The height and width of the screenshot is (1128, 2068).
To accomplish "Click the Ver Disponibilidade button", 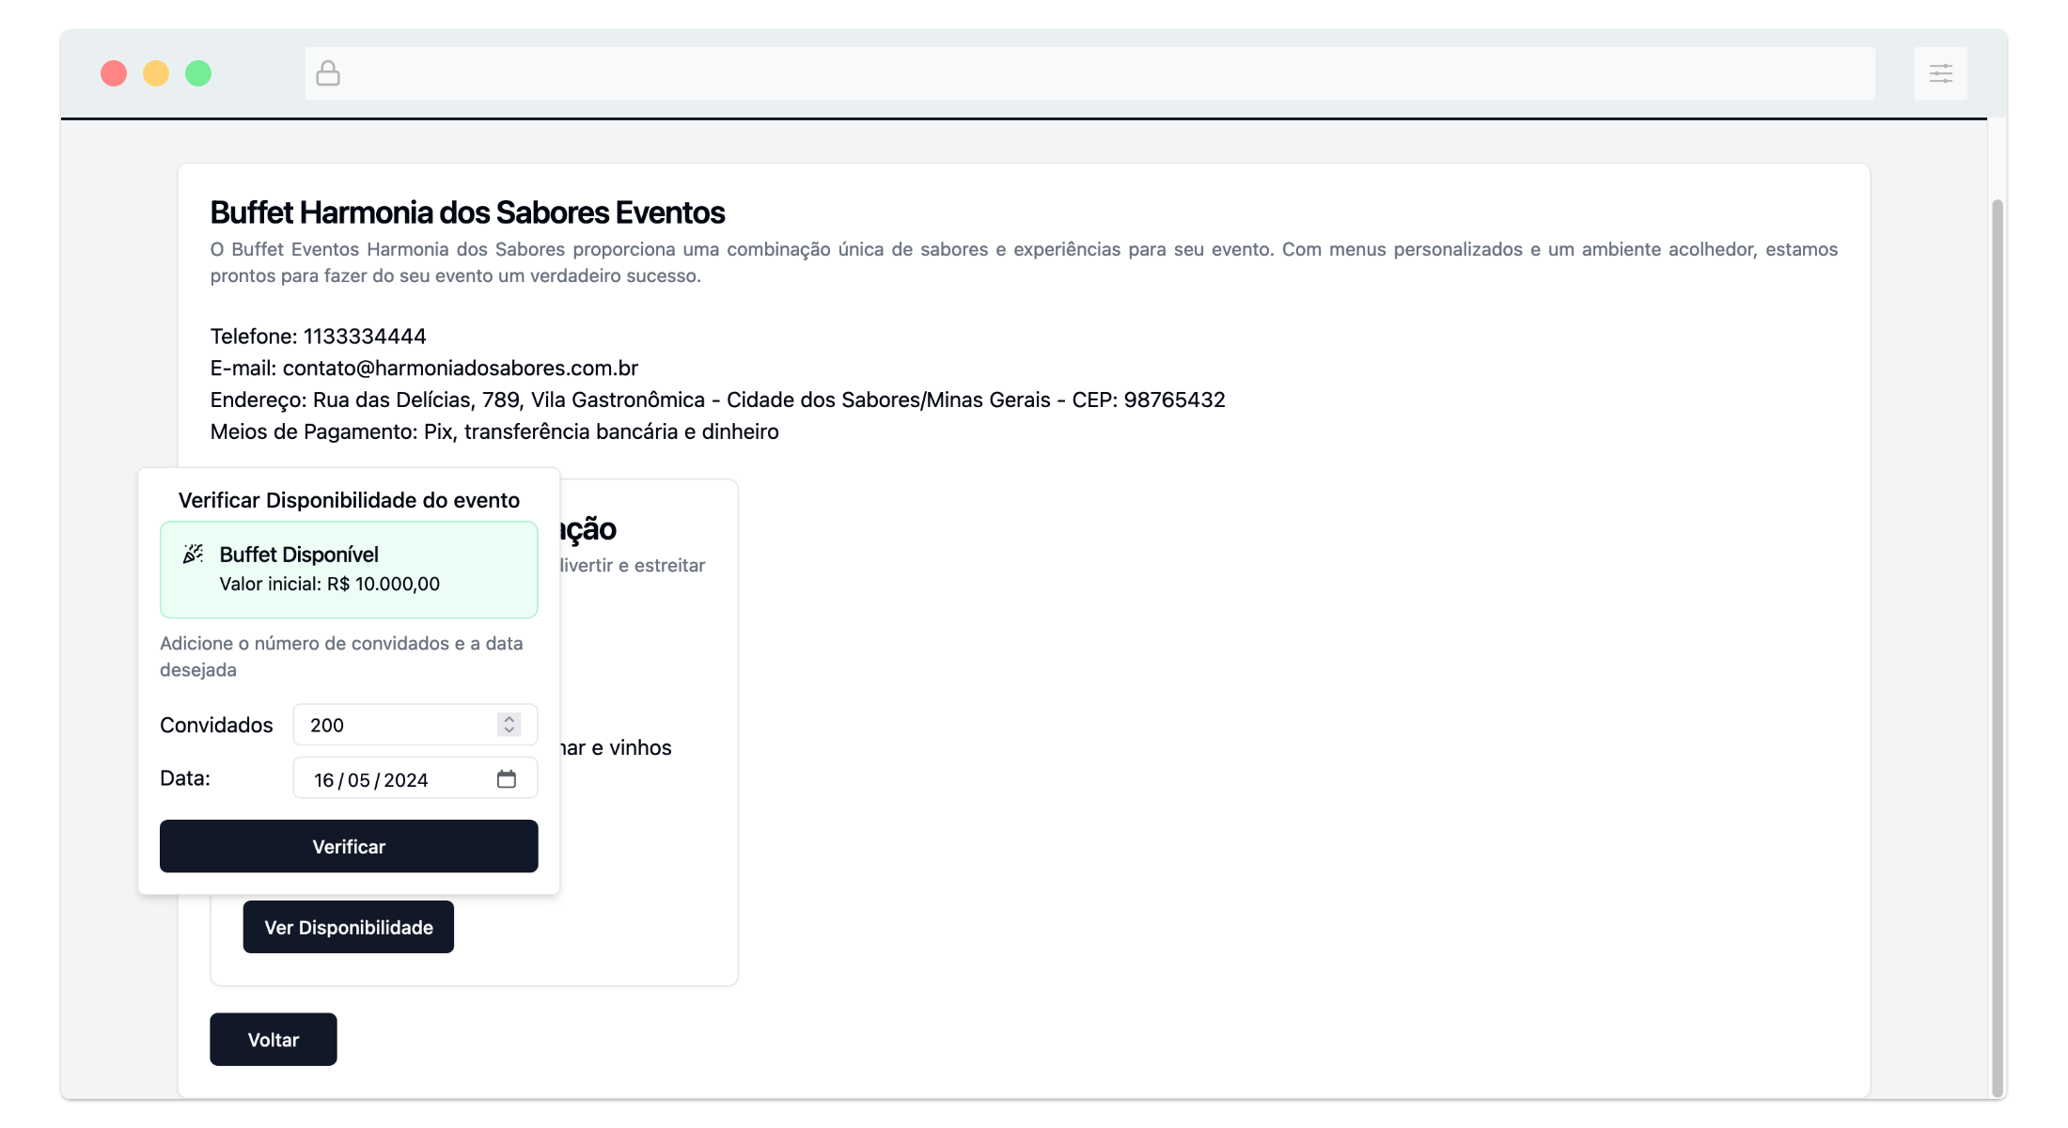I will (x=347, y=927).
